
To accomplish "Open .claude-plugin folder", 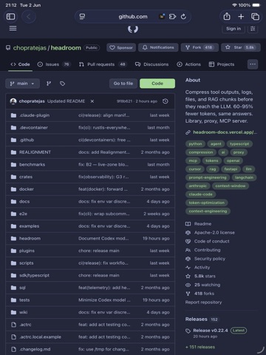I will pyautogui.click(x=35, y=115).
